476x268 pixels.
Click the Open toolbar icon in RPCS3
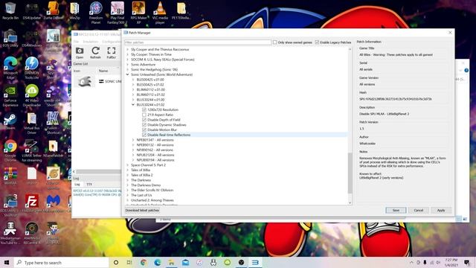point(80,53)
